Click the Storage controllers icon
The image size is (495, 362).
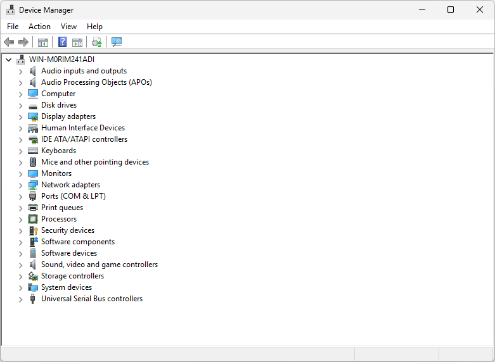(33, 276)
